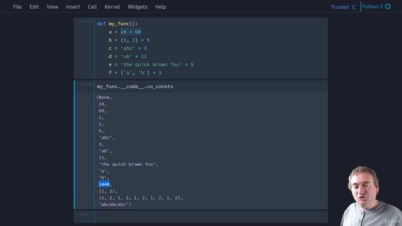Open the Cell menu

pos(92,7)
